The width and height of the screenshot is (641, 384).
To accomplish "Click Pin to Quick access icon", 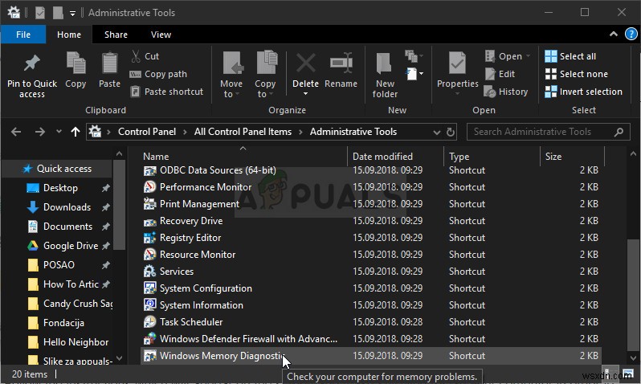I will click(x=32, y=63).
